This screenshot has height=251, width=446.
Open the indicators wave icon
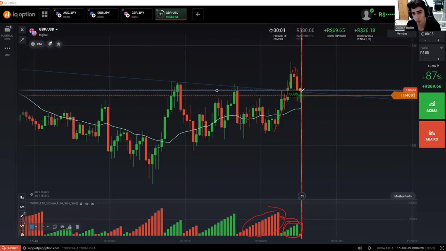pyautogui.click(x=22, y=226)
